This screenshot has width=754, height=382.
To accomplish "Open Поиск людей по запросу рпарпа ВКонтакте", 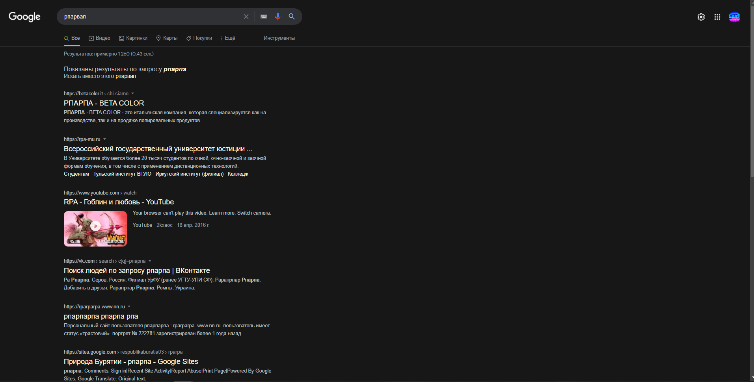I will (x=137, y=271).
